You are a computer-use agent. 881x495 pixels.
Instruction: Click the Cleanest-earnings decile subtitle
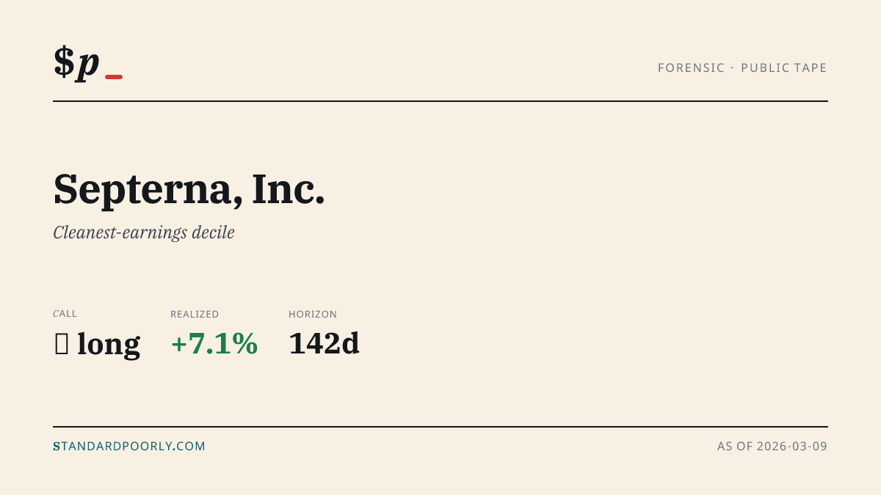point(144,232)
